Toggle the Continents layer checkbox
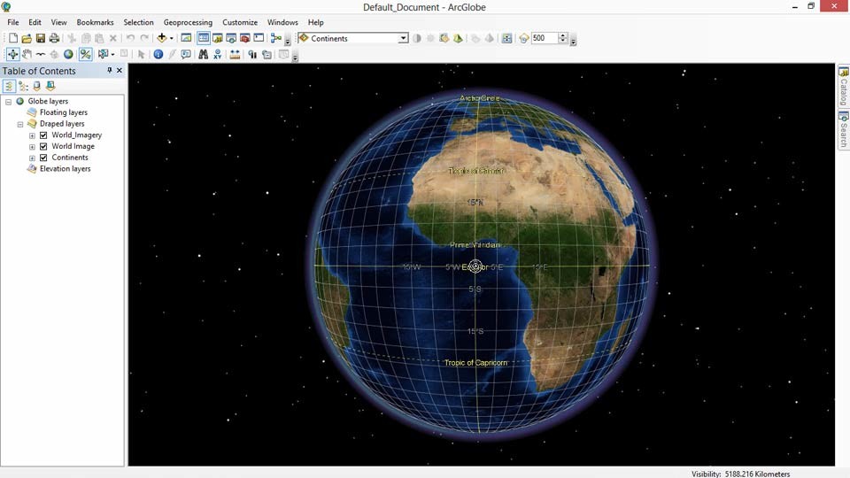 (43, 158)
